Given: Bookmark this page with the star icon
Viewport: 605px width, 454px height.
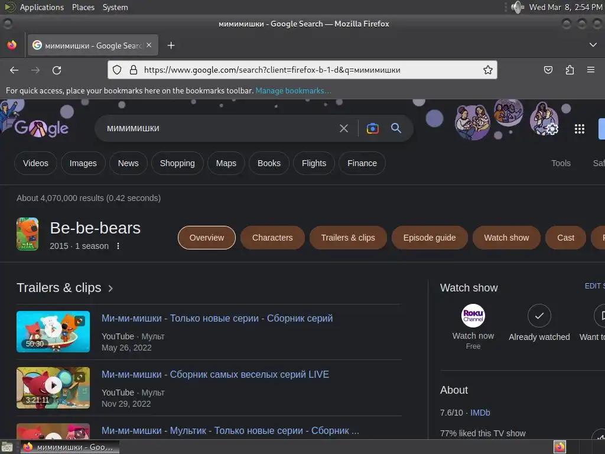Looking at the screenshot, I should (487, 70).
